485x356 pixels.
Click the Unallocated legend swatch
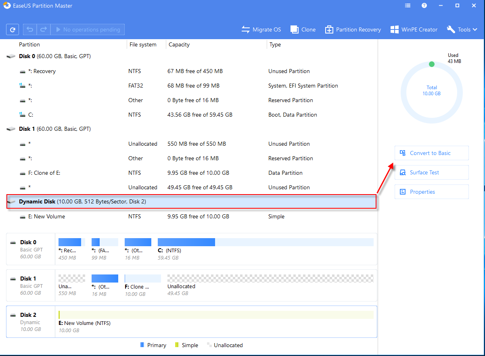tap(209, 345)
